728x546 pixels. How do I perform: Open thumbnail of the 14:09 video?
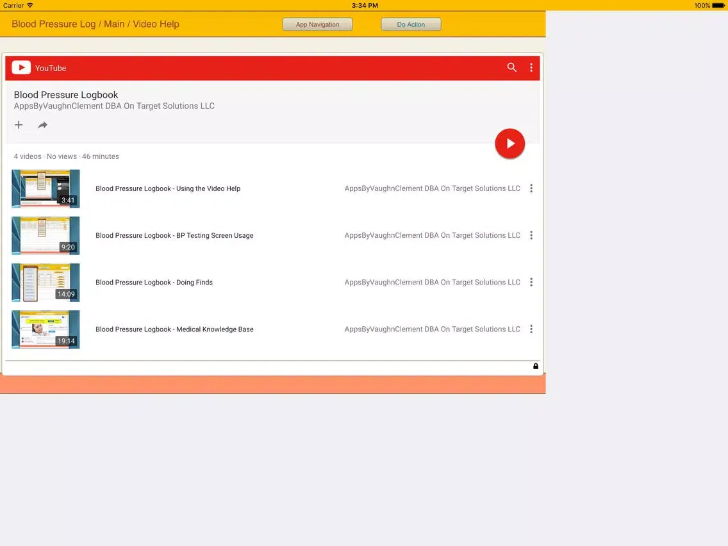(45, 282)
